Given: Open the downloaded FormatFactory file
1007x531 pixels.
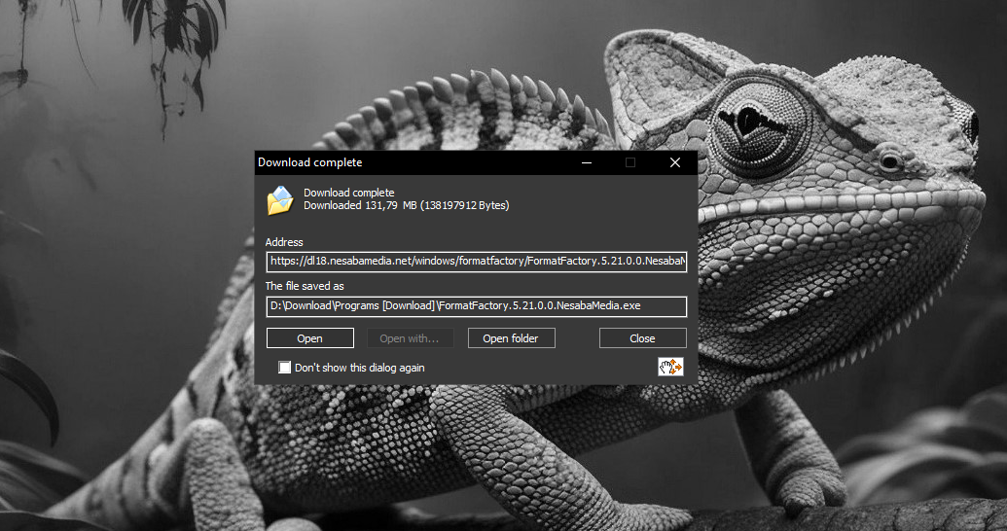Looking at the screenshot, I should 309,338.
